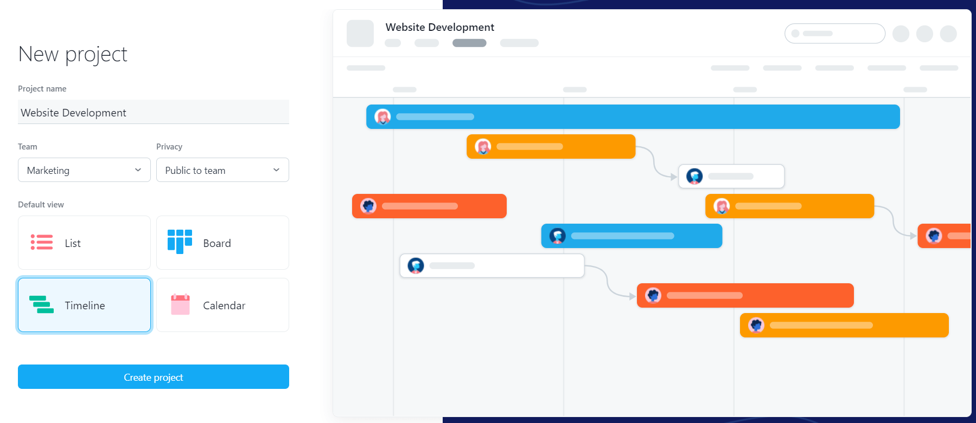Click the red List view icon
Viewport: 976px width, 423px height.
(42, 242)
